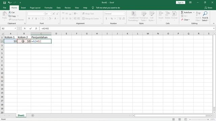Click the Increase Indent icon
216x121 pixels.
(x=79, y=18)
